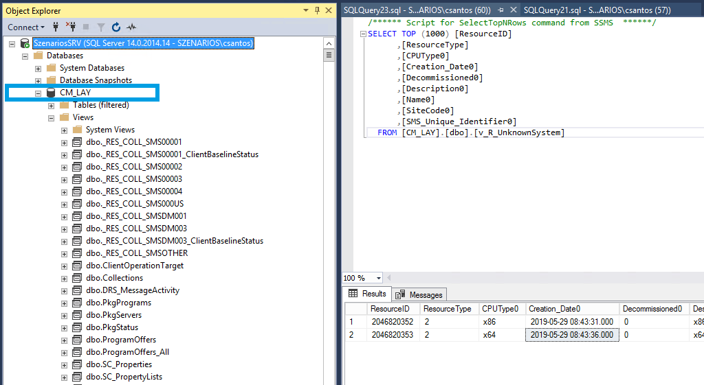Screen dimensions: 704x385
Task: Click the SzenariosSRV server icon
Action: 25,43
